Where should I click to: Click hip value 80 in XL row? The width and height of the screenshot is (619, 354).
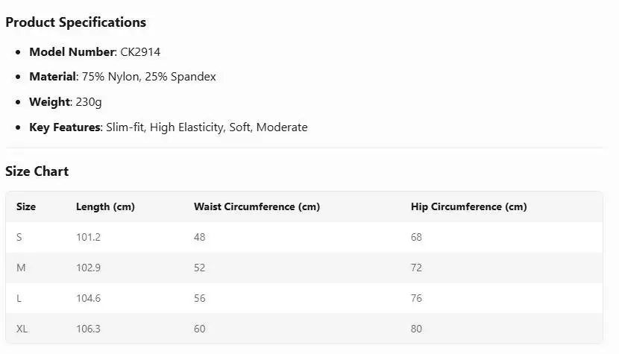[416, 329]
